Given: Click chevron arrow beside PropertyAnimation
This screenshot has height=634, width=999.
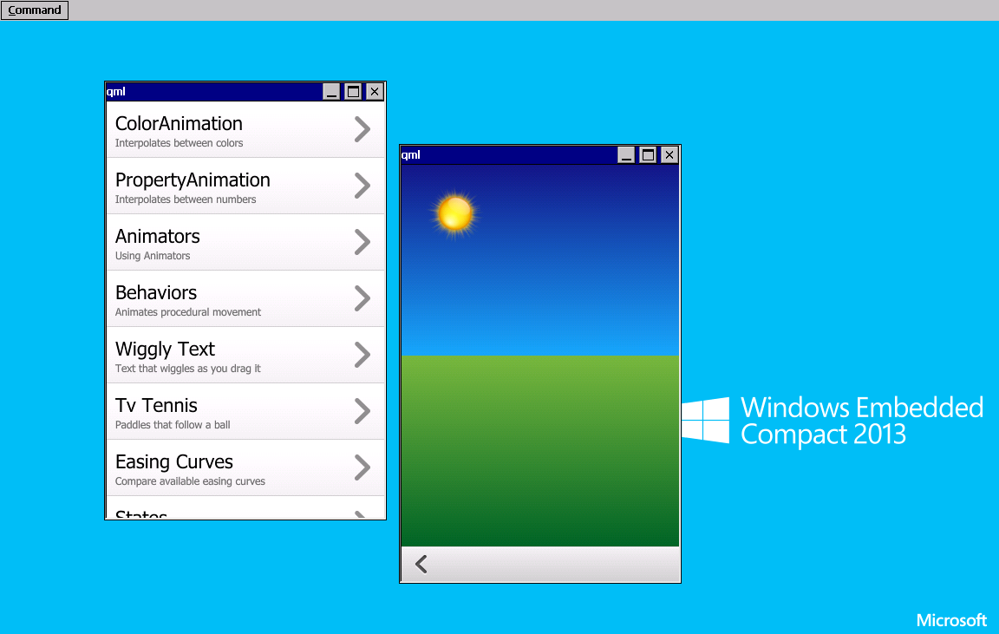Looking at the screenshot, I should pos(362,186).
